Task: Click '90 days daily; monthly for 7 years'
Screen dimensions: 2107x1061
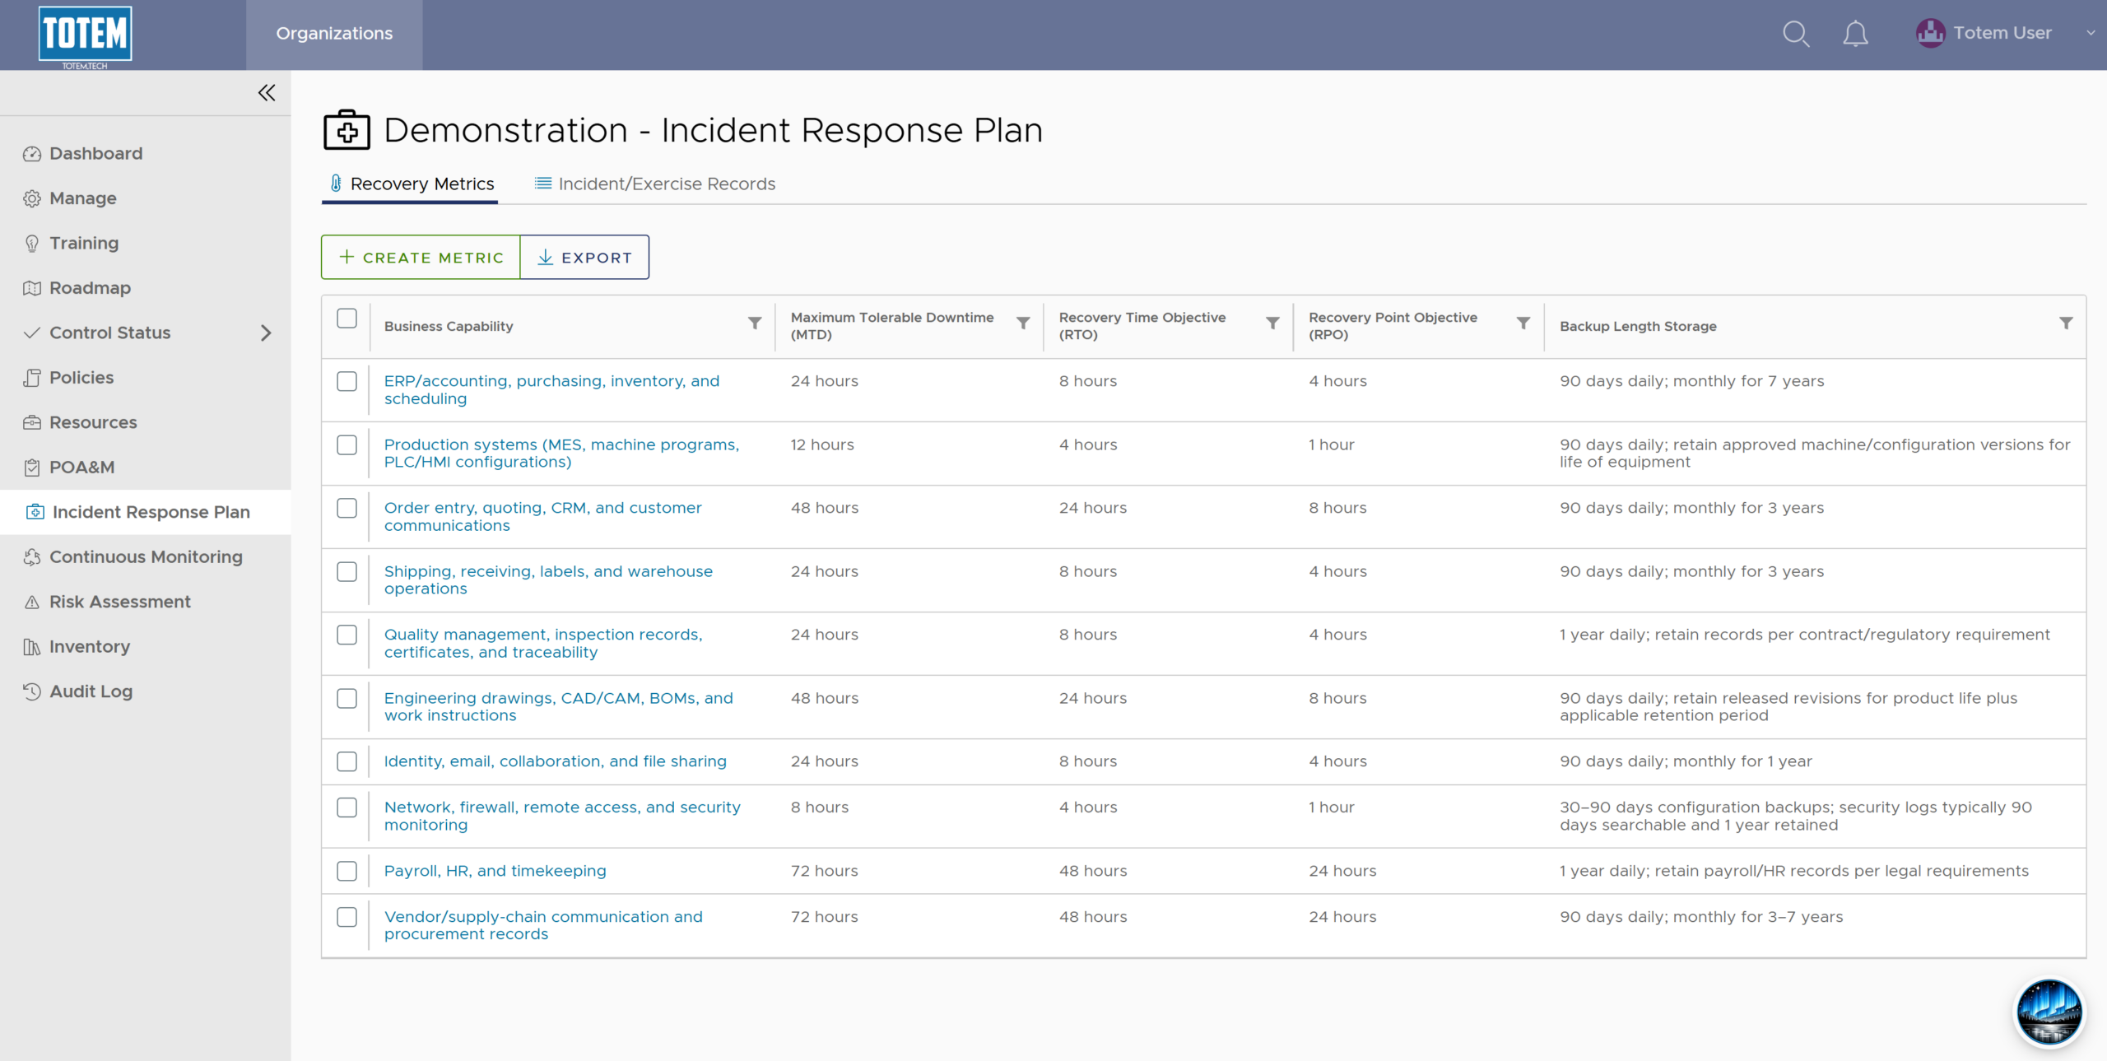Action: (x=1691, y=381)
